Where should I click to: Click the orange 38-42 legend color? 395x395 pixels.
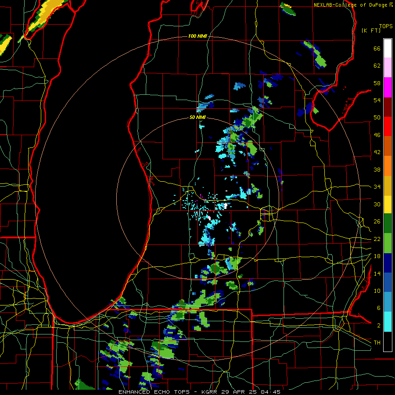point(388,166)
